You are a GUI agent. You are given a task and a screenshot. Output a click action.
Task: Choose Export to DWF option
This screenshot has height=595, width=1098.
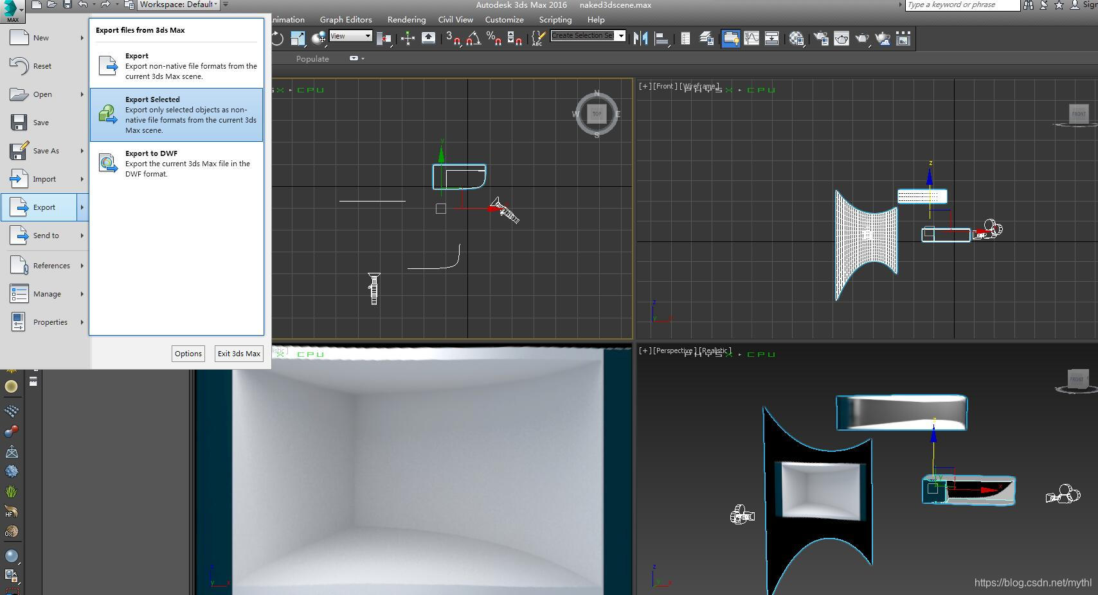176,164
